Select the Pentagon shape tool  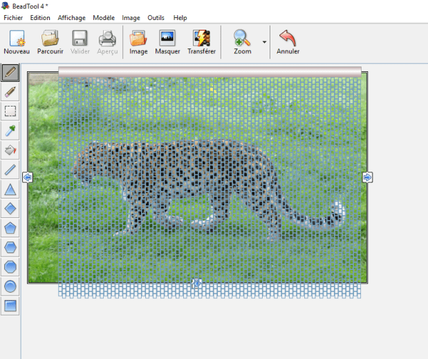pyautogui.click(x=10, y=228)
